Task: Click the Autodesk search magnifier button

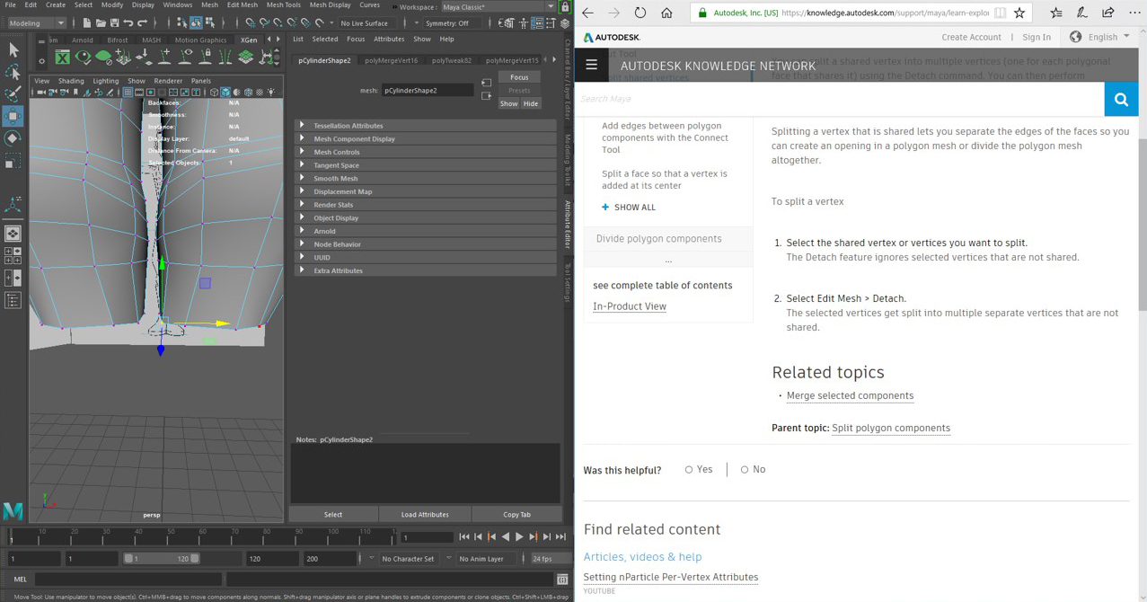Action: point(1121,100)
